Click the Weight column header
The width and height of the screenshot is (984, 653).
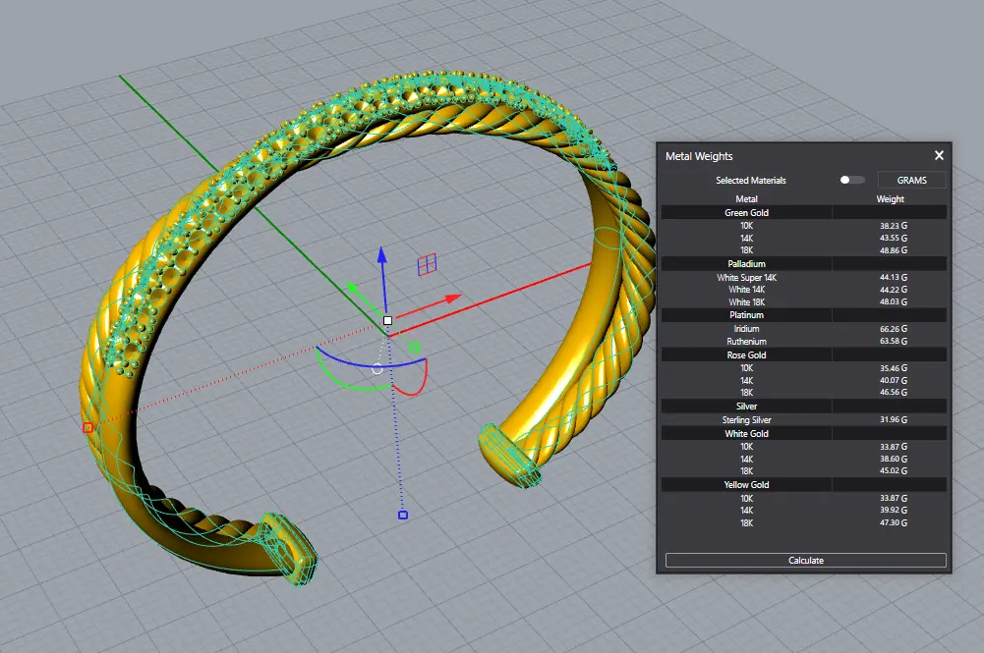tap(890, 198)
